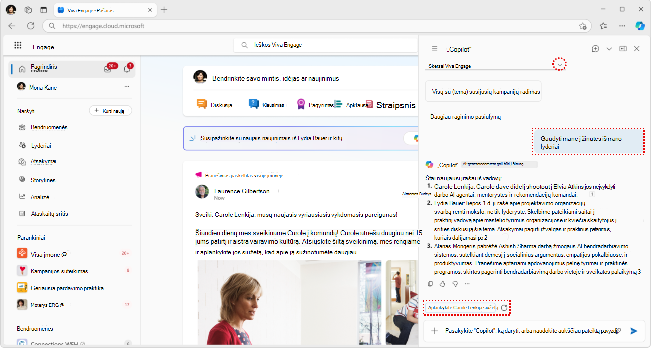Viewport: 651px width, 348px height.
Task: Choose Diskusija post type
Action: 215,104
